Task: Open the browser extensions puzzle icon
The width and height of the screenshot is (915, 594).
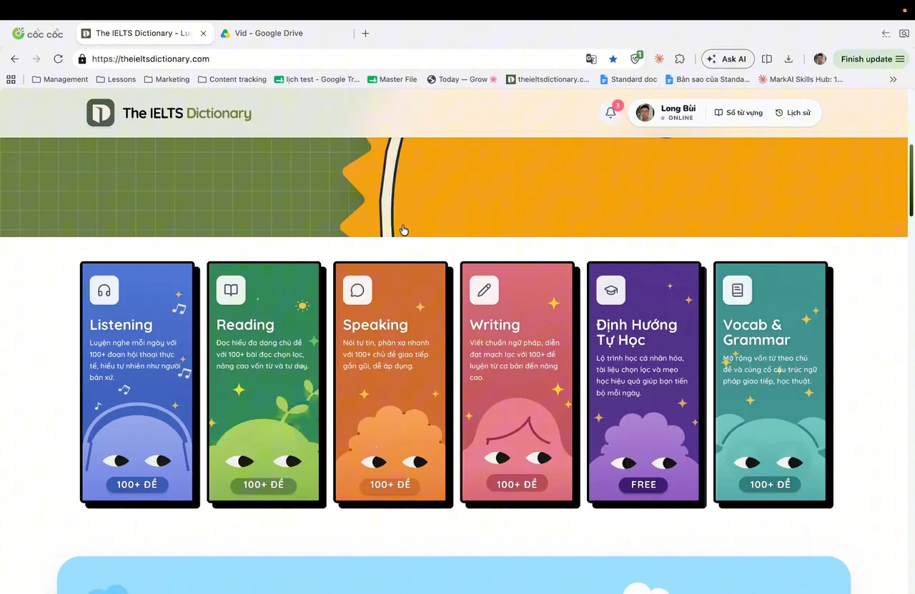Action: click(x=680, y=59)
